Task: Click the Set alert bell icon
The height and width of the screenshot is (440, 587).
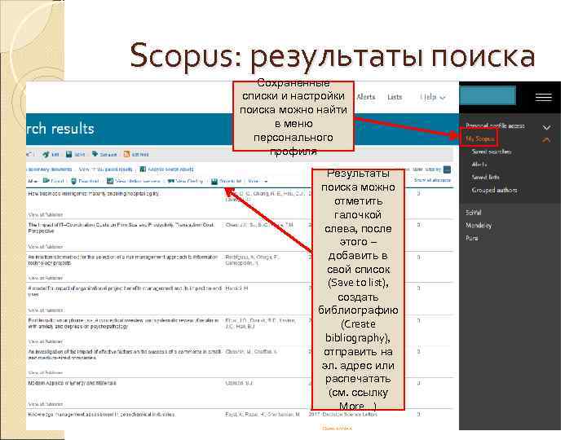Action: pos(95,154)
